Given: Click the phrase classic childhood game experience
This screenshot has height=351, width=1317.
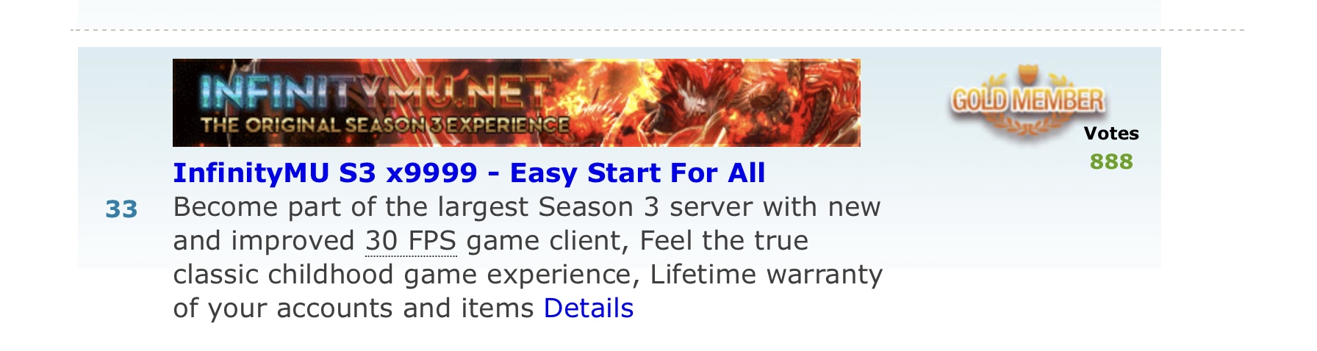Looking at the screenshot, I should 402,275.
